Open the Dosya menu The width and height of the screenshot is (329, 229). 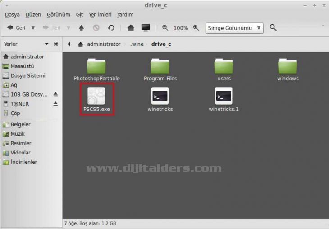[x=12, y=14]
